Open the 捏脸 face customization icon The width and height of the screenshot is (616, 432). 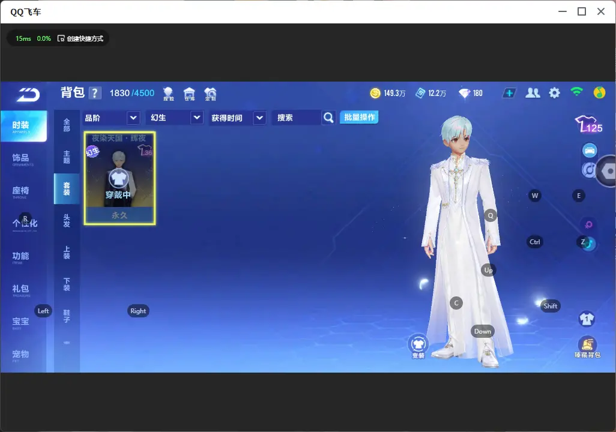(x=168, y=94)
